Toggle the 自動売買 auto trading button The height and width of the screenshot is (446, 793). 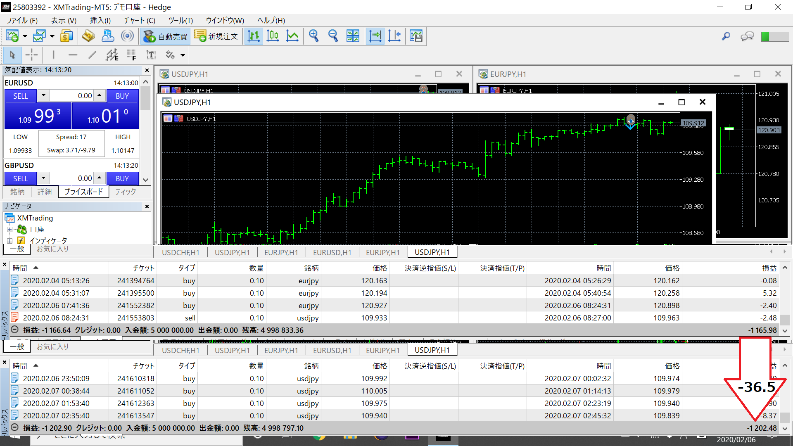point(165,36)
